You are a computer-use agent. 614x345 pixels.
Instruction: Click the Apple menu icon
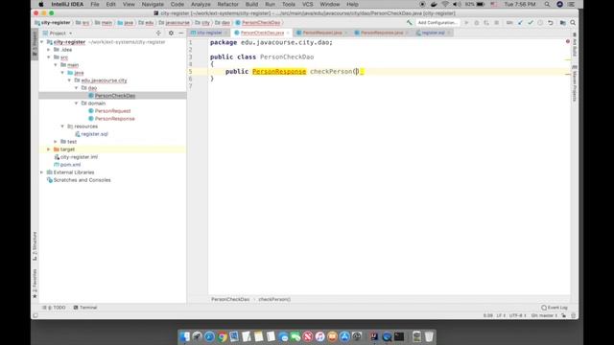[x=40, y=4]
